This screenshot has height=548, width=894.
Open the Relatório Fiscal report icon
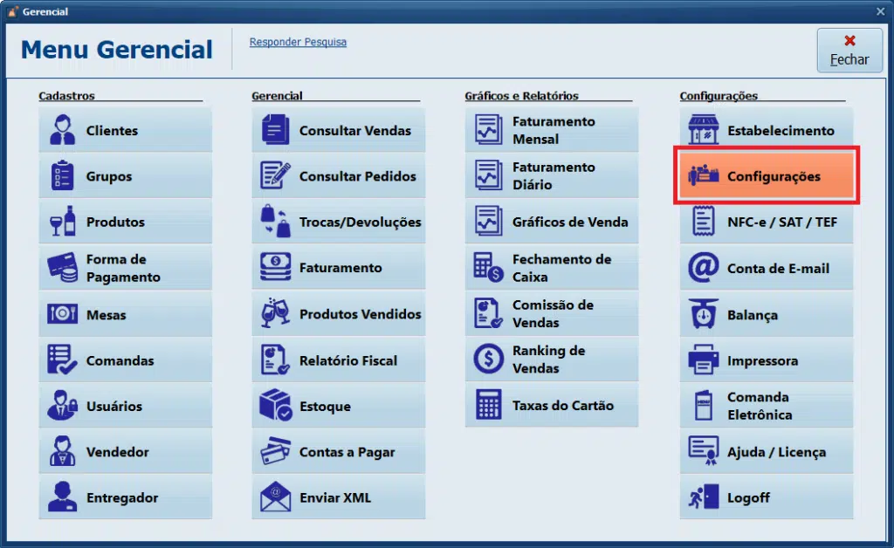pyautogui.click(x=275, y=360)
